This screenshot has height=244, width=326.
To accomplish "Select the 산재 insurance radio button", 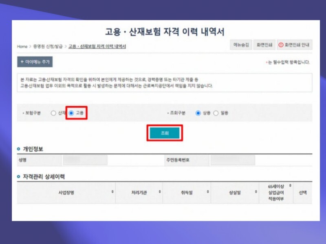I will click(53, 113).
